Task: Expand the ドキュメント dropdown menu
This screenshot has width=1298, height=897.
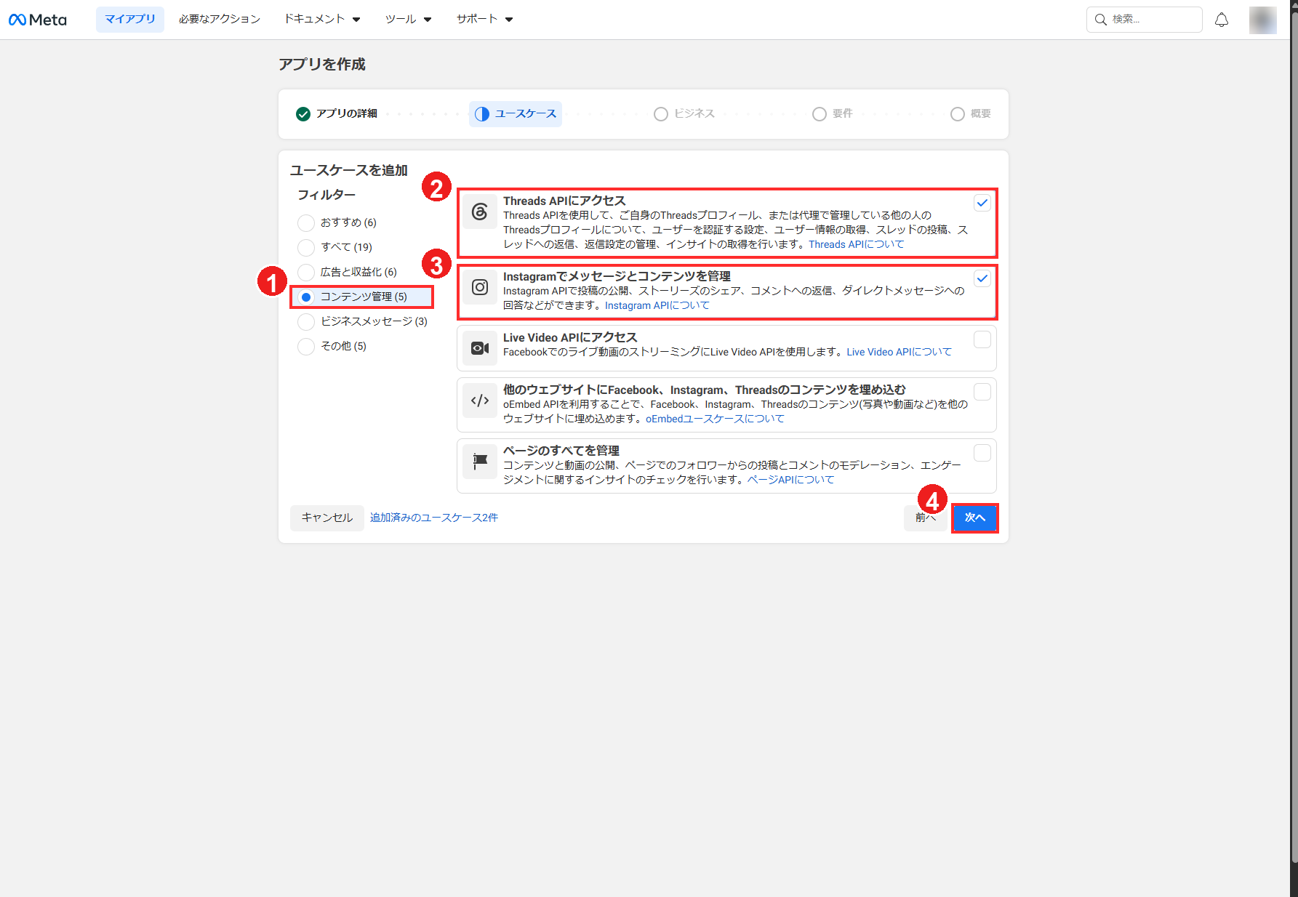Action: 322,20
